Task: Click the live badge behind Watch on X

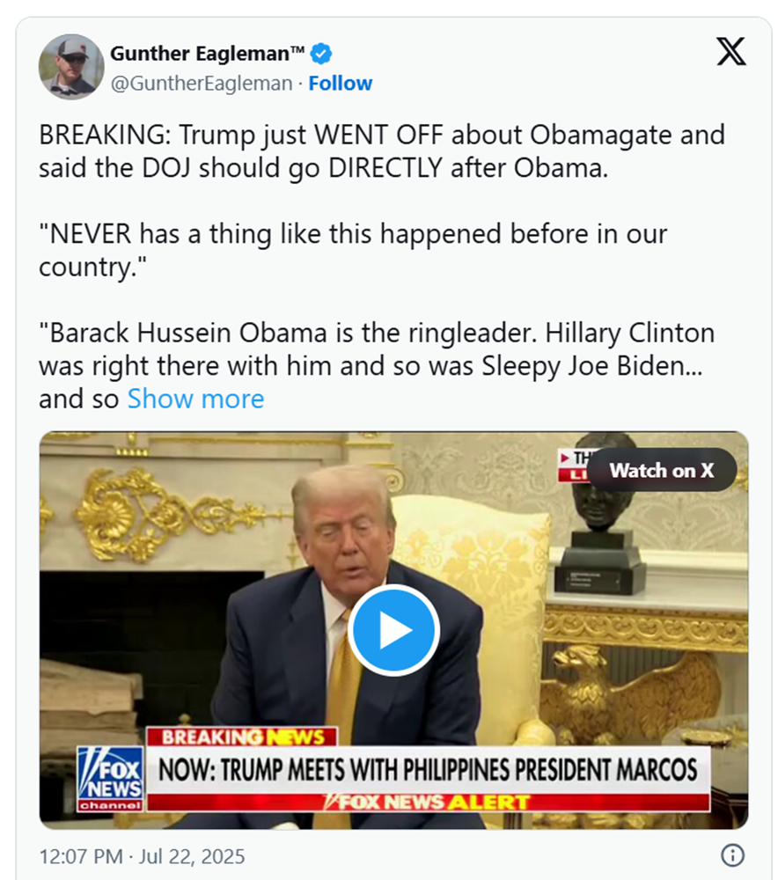Action: 573,466
